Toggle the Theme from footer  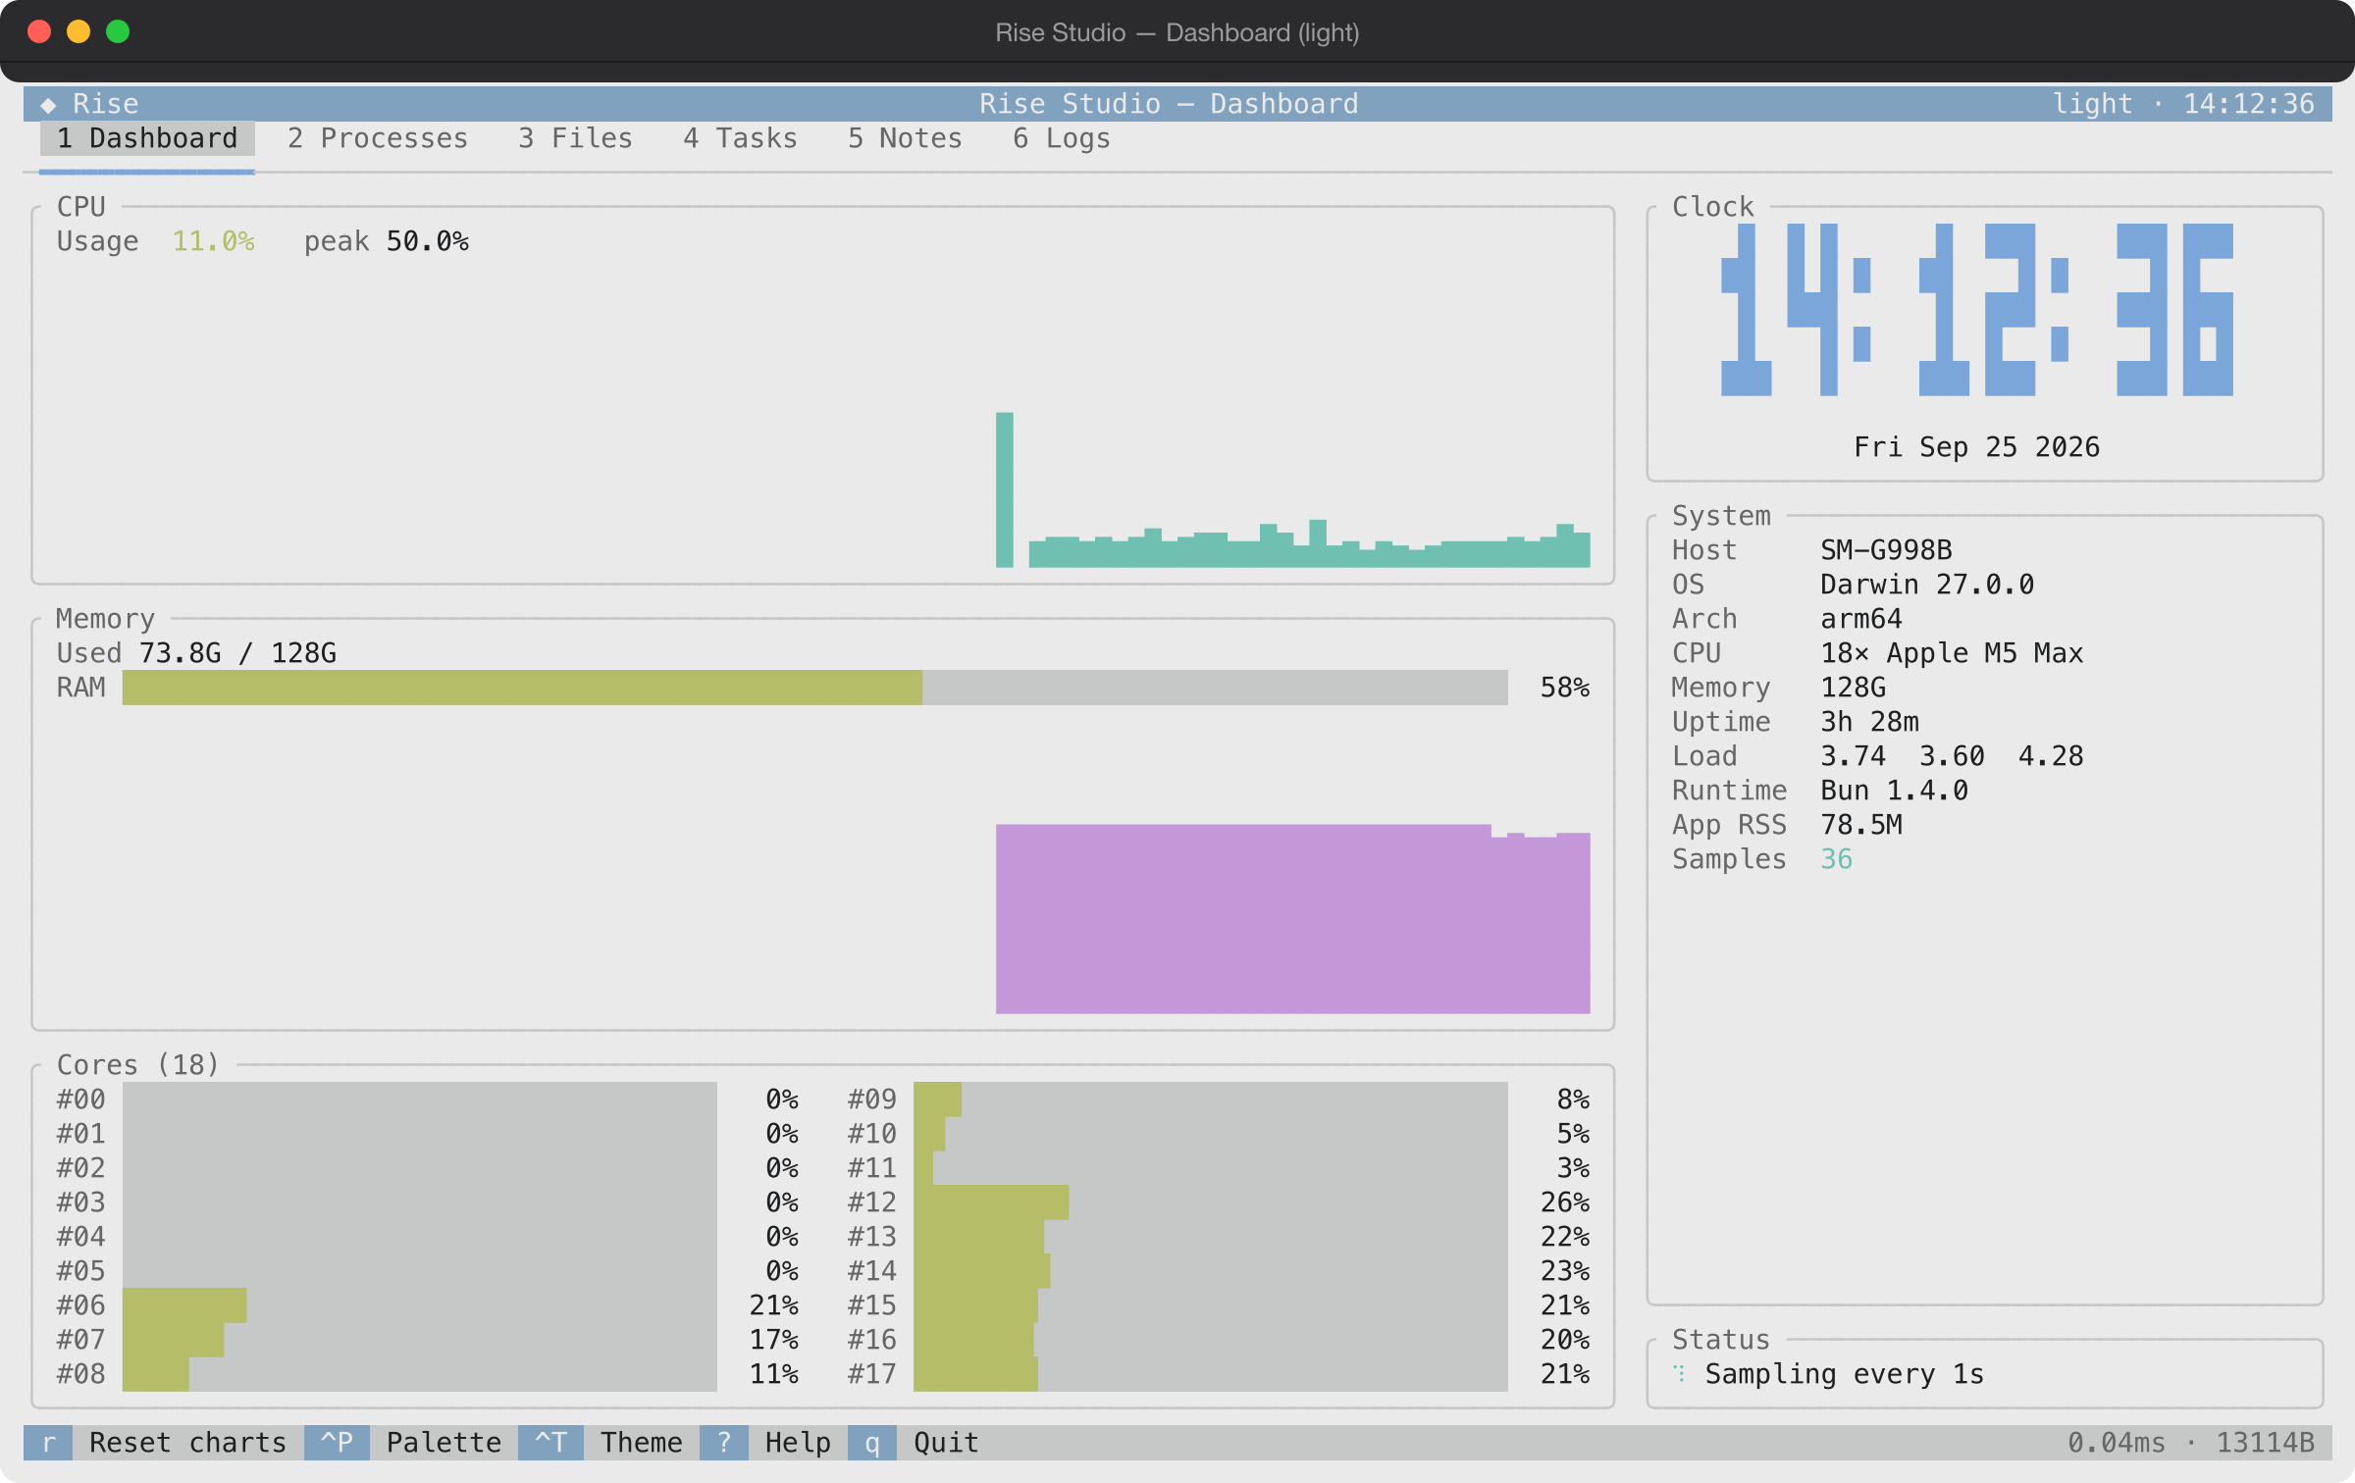tap(642, 1443)
